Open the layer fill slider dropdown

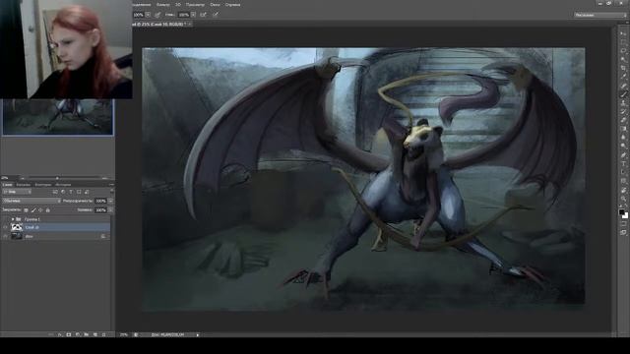pyautogui.click(x=110, y=209)
